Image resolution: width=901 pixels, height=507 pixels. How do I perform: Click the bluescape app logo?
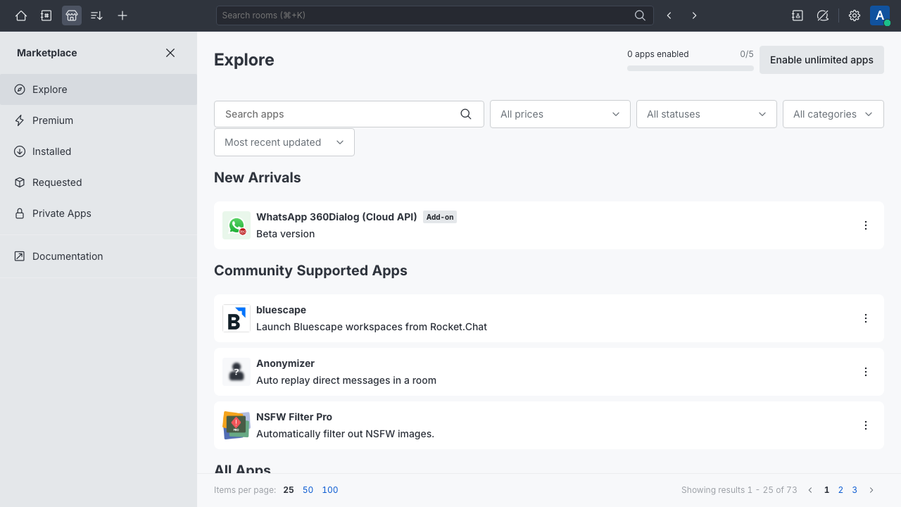coord(237,318)
